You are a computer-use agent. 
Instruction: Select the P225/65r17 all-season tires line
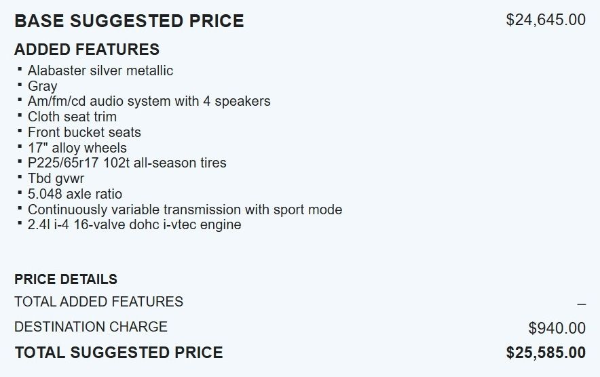point(127,163)
